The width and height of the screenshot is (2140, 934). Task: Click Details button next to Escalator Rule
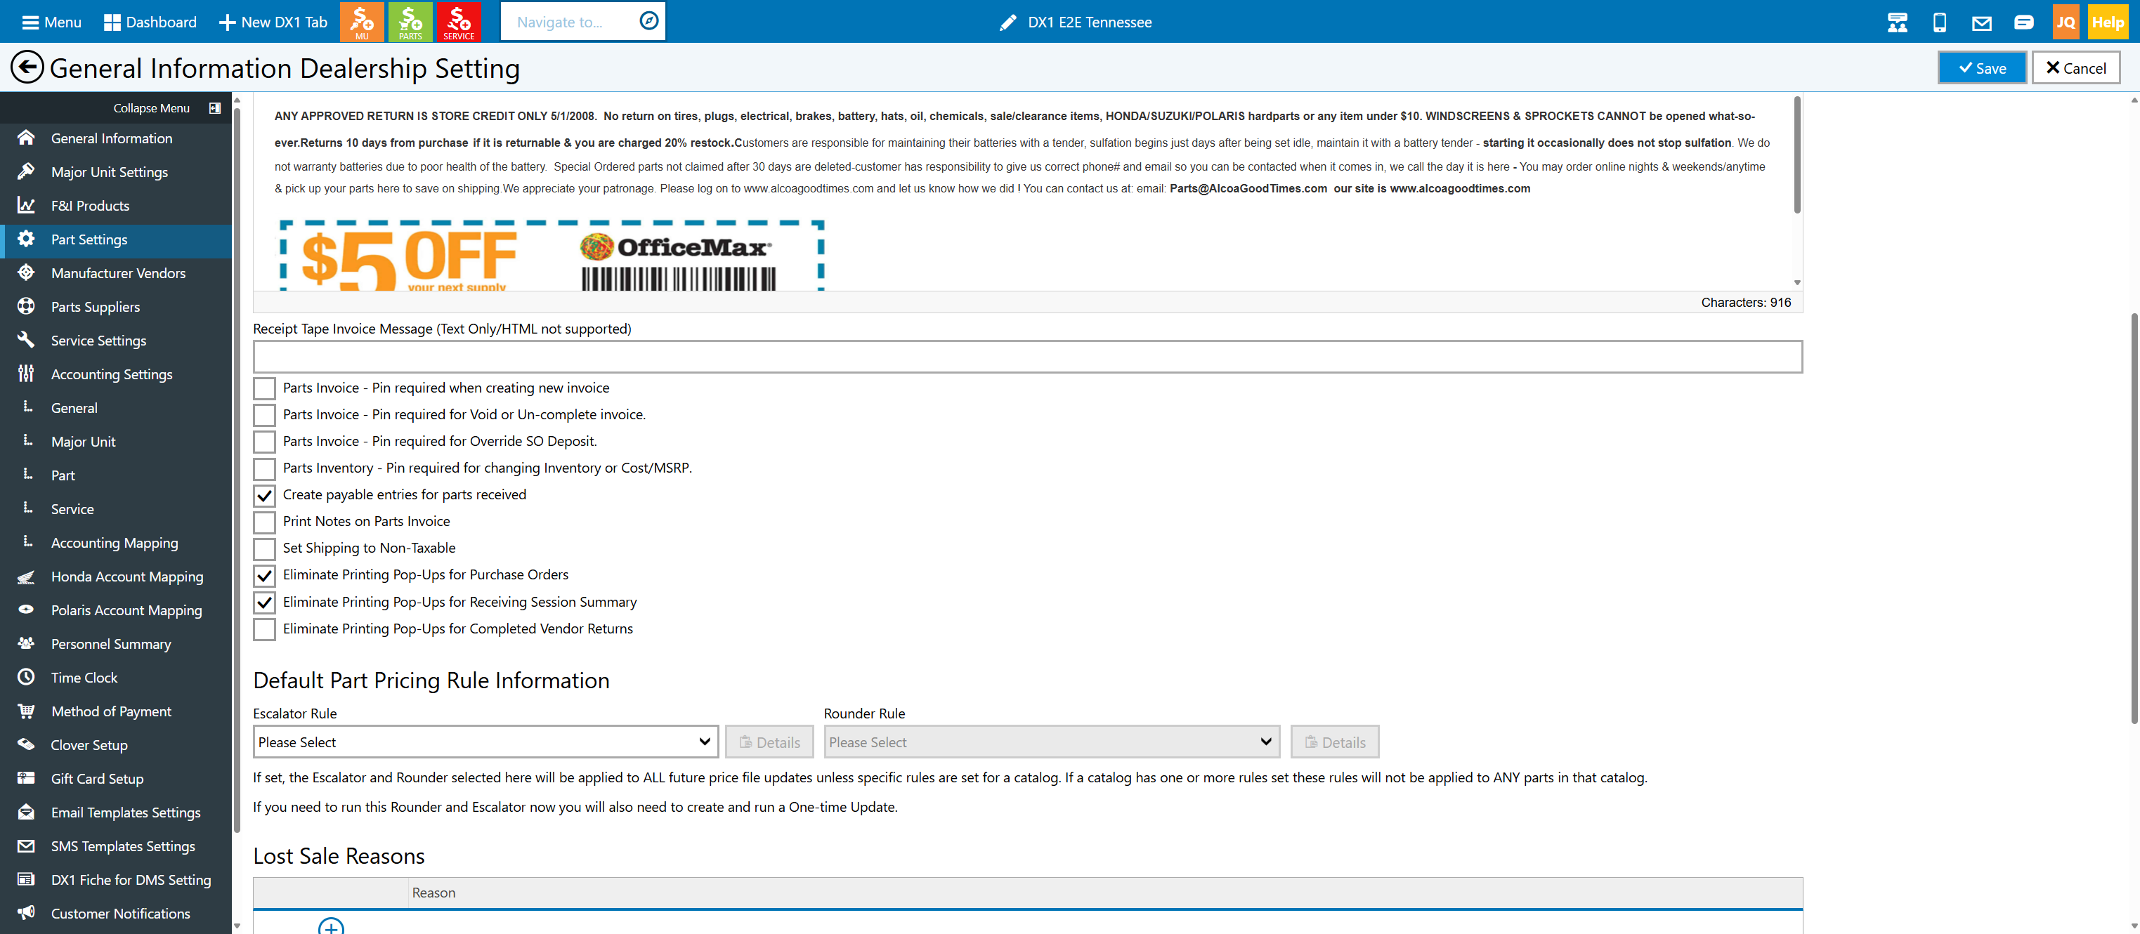(769, 742)
